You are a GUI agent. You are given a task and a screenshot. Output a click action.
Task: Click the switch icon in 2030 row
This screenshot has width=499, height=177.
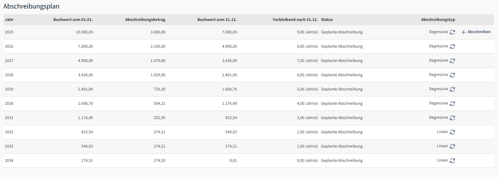pos(452,104)
